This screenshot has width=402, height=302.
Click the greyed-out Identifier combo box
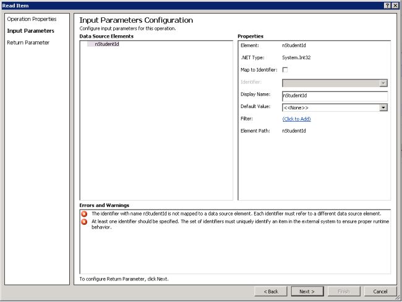[x=334, y=82]
